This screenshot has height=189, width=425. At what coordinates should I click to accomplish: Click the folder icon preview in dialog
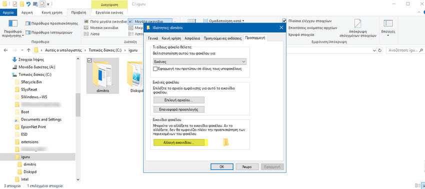[226, 142]
